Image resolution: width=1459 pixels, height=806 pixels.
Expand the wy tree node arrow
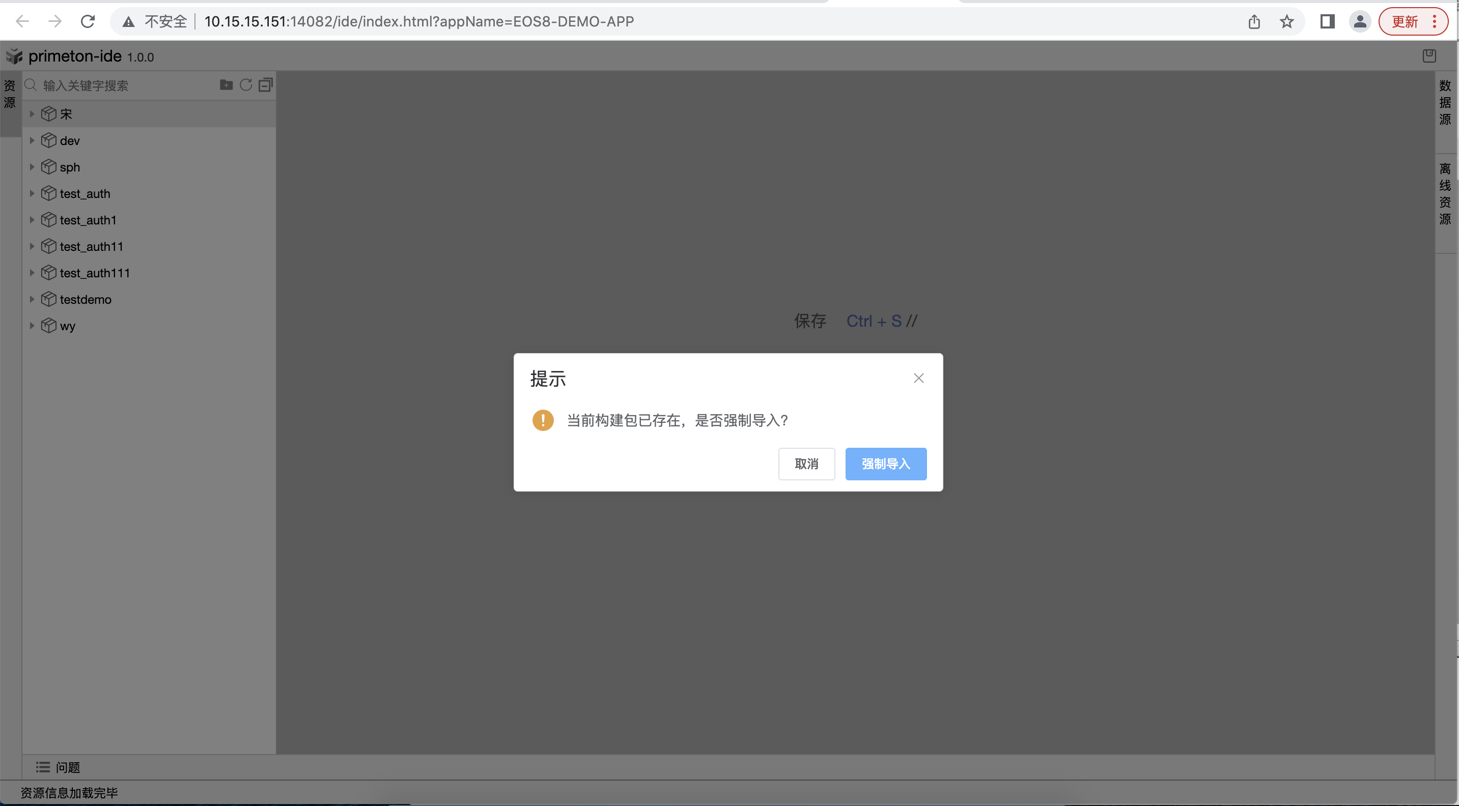tap(32, 326)
